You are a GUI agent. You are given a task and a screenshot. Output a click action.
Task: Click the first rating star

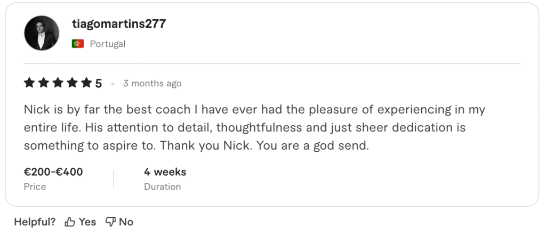pos(30,83)
